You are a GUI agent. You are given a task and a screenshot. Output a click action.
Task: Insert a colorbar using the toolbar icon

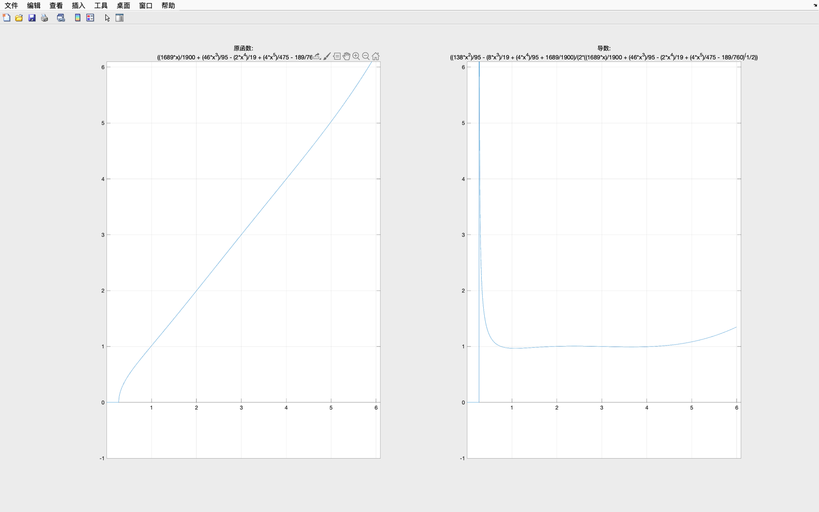tap(77, 18)
